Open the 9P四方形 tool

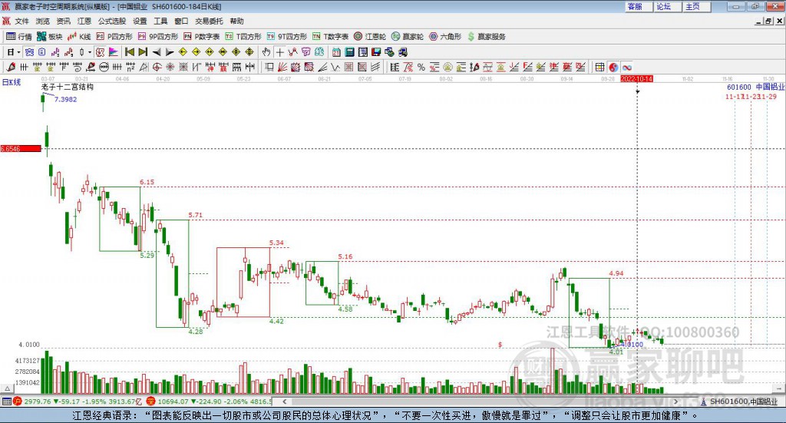pyautogui.click(x=158, y=37)
